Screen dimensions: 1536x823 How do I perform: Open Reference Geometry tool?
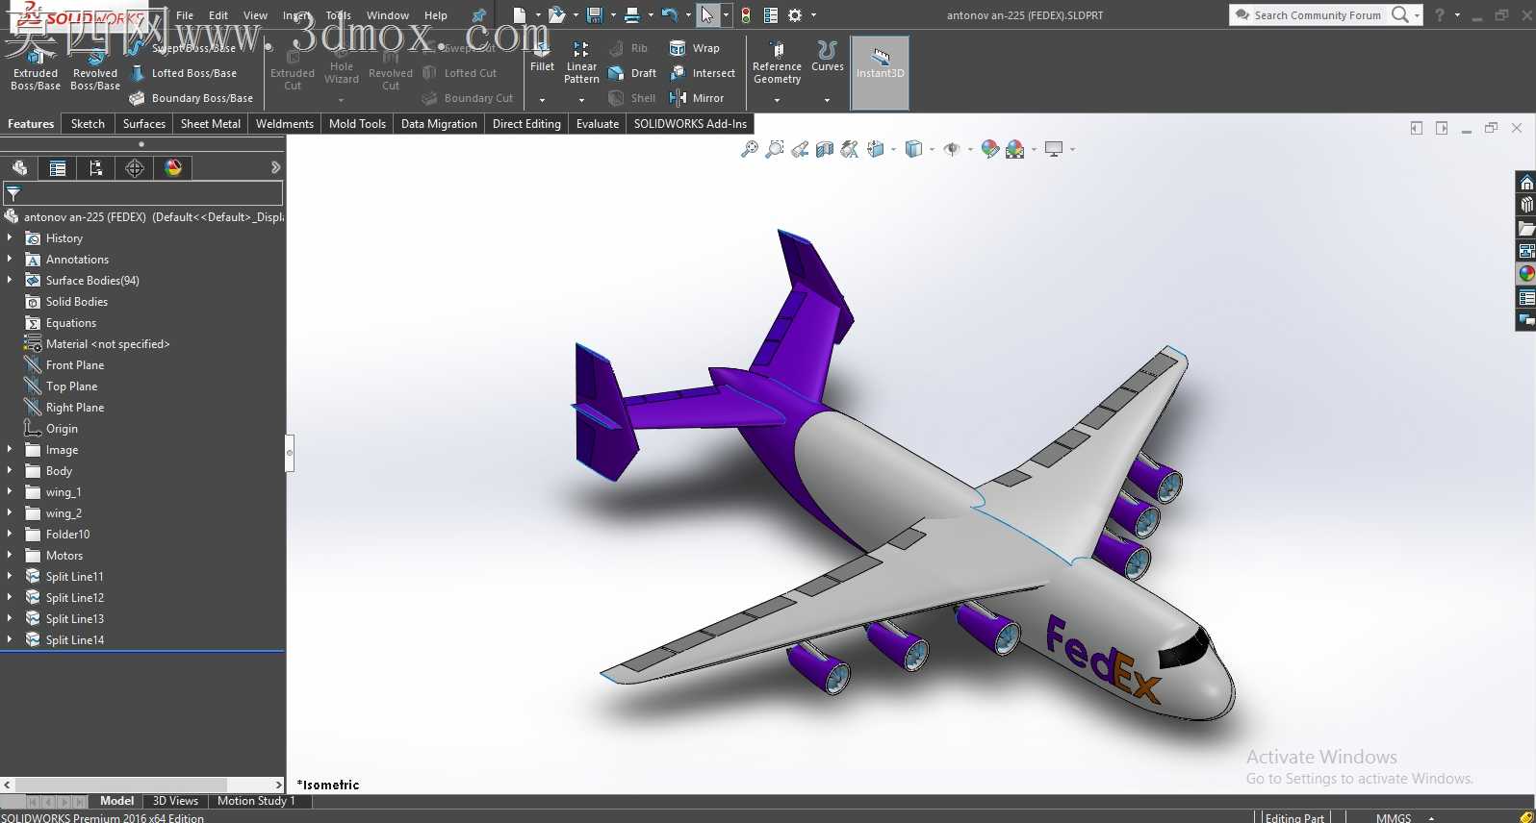point(777,63)
